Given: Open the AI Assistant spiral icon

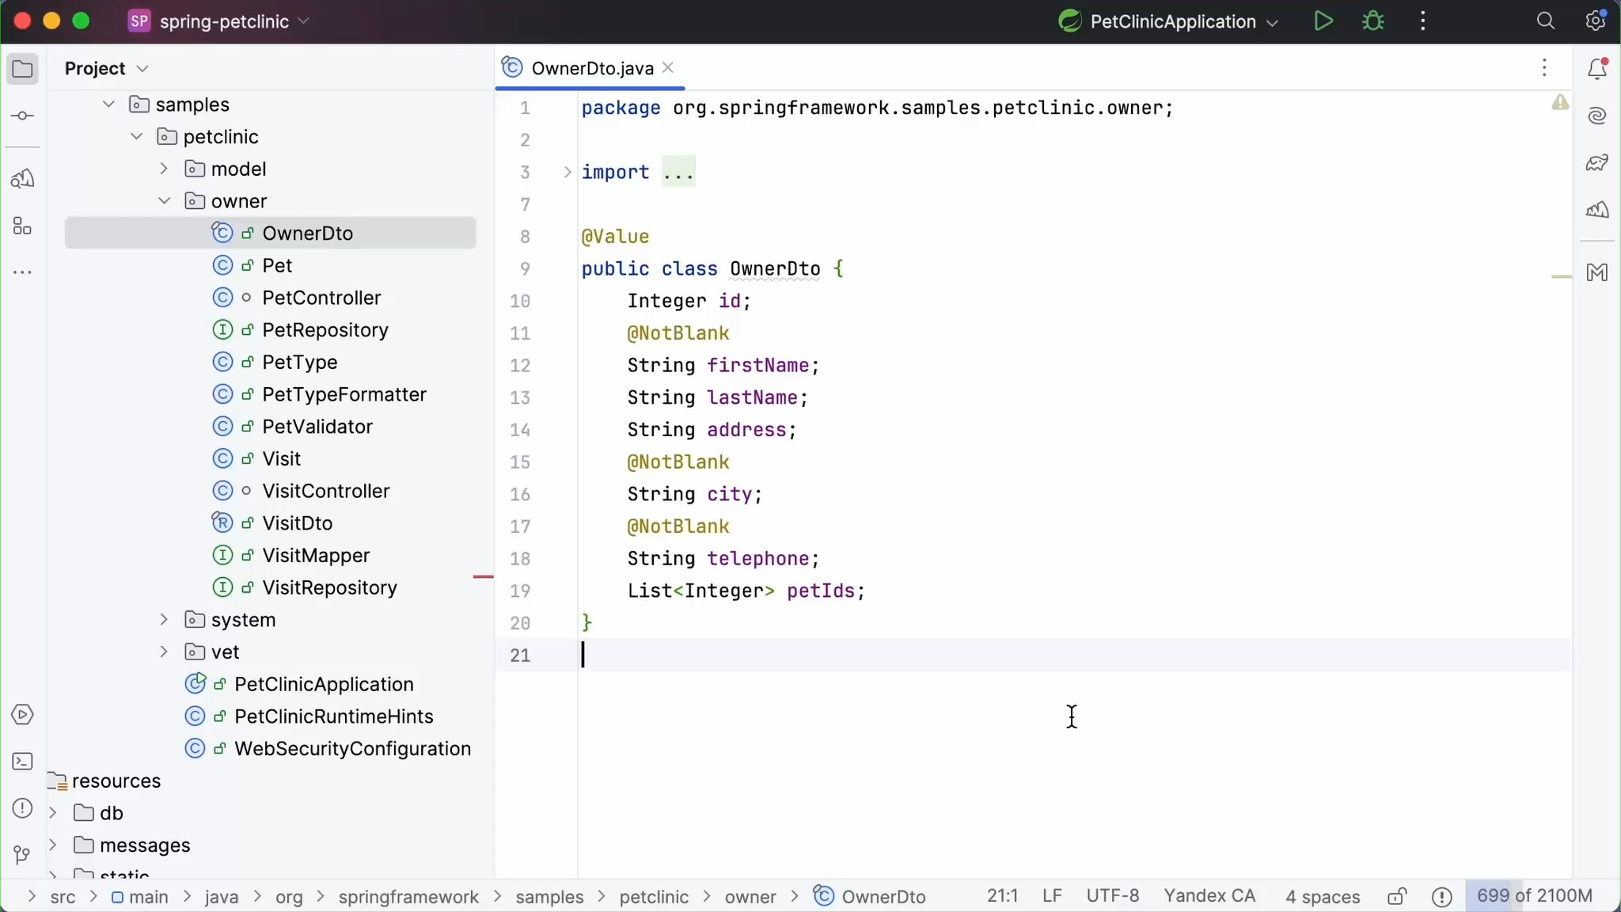Looking at the screenshot, I should pyautogui.click(x=1597, y=116).
